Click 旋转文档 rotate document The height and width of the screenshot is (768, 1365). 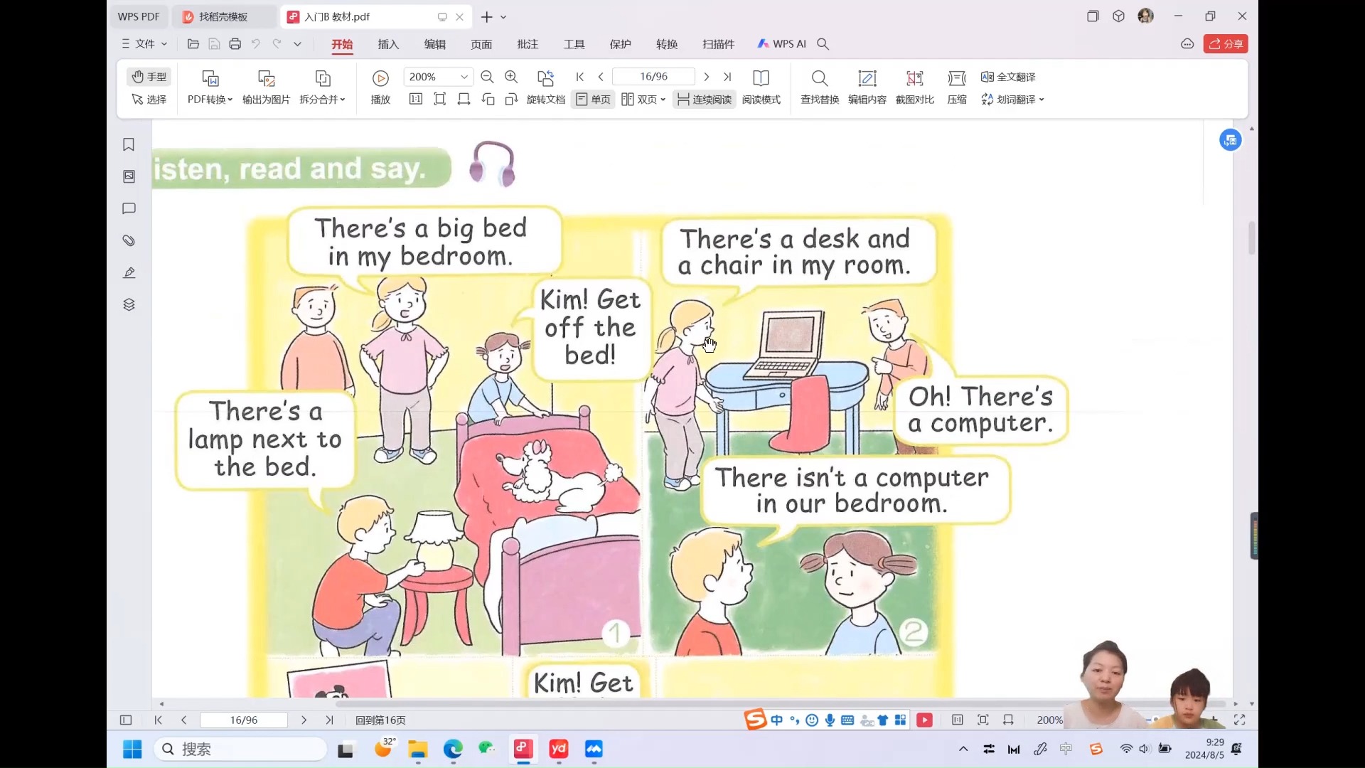[546, 87]
